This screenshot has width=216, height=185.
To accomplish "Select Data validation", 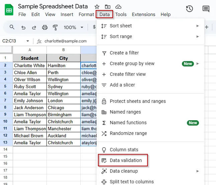I will tap(150, 160).
